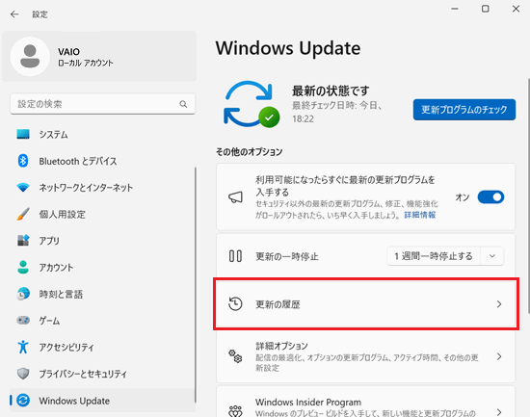Expand the 更新の履歴 chevron
The height and width of the screenshot is (417, 530).
click(x=499, y=304)
